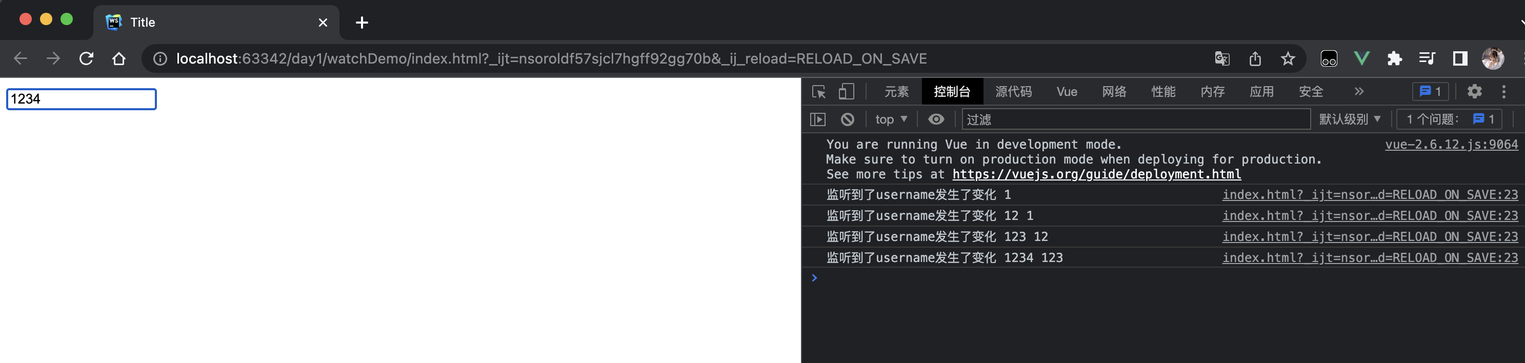Click the translate page icon

point(1222,58)
